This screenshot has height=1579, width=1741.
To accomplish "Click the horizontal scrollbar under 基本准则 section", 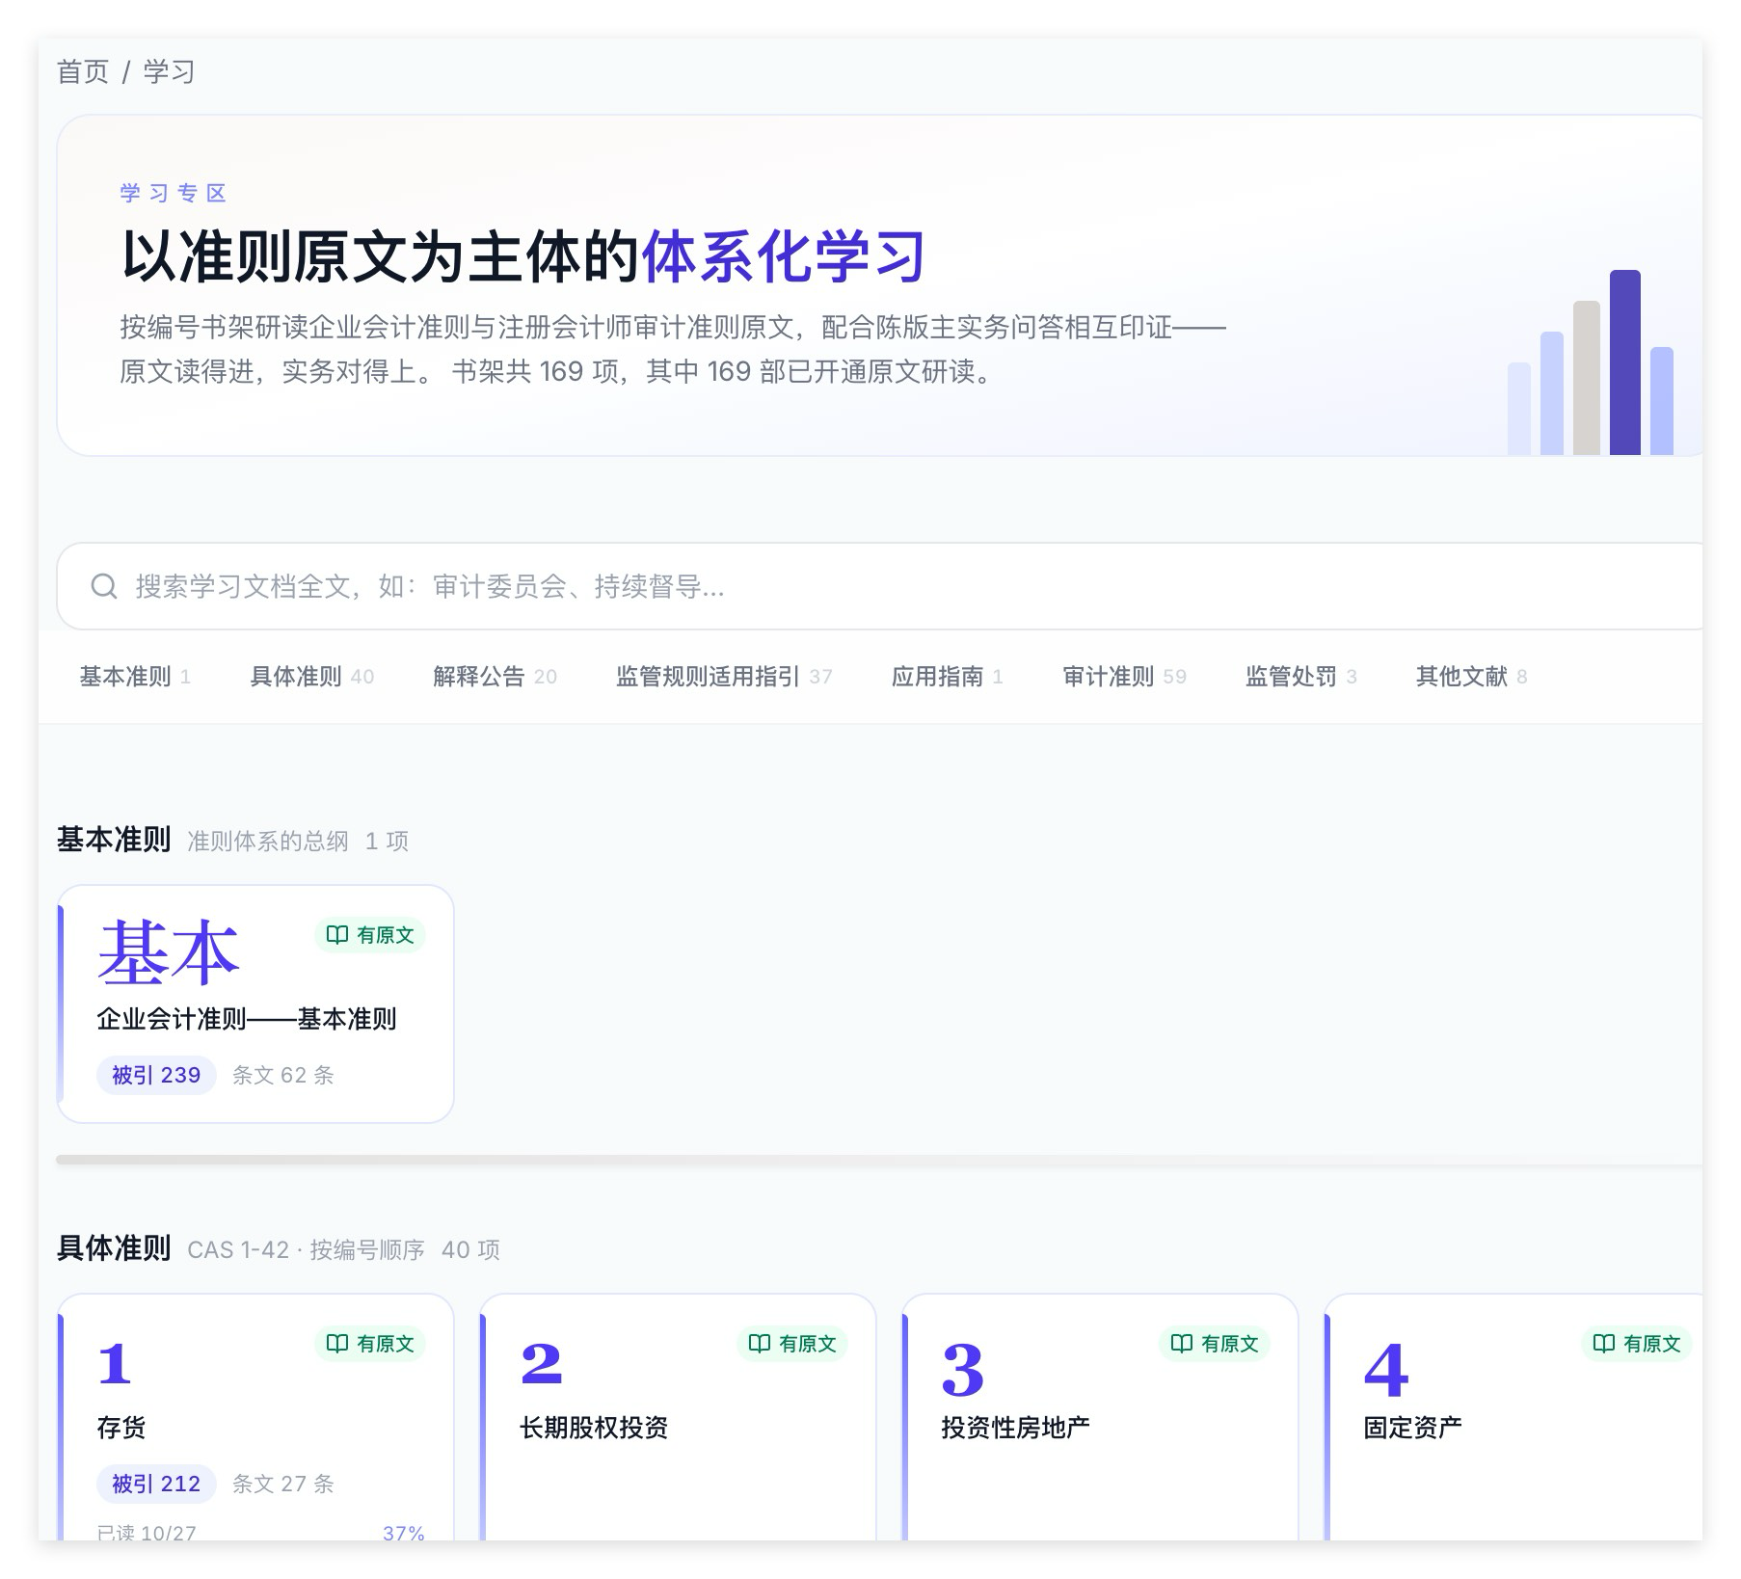I will click(879, 1160).
